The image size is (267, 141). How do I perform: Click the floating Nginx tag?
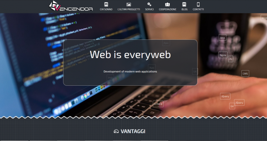[223, 55]
